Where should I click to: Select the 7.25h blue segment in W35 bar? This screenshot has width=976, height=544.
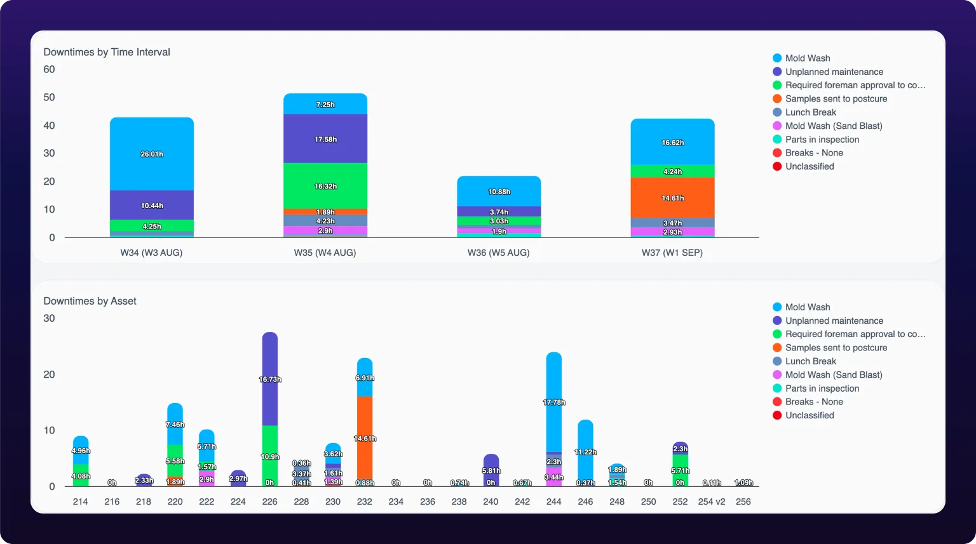pos(325,104)
